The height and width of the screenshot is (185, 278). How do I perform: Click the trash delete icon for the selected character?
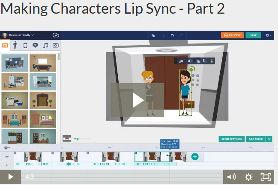tap(212, 61)
